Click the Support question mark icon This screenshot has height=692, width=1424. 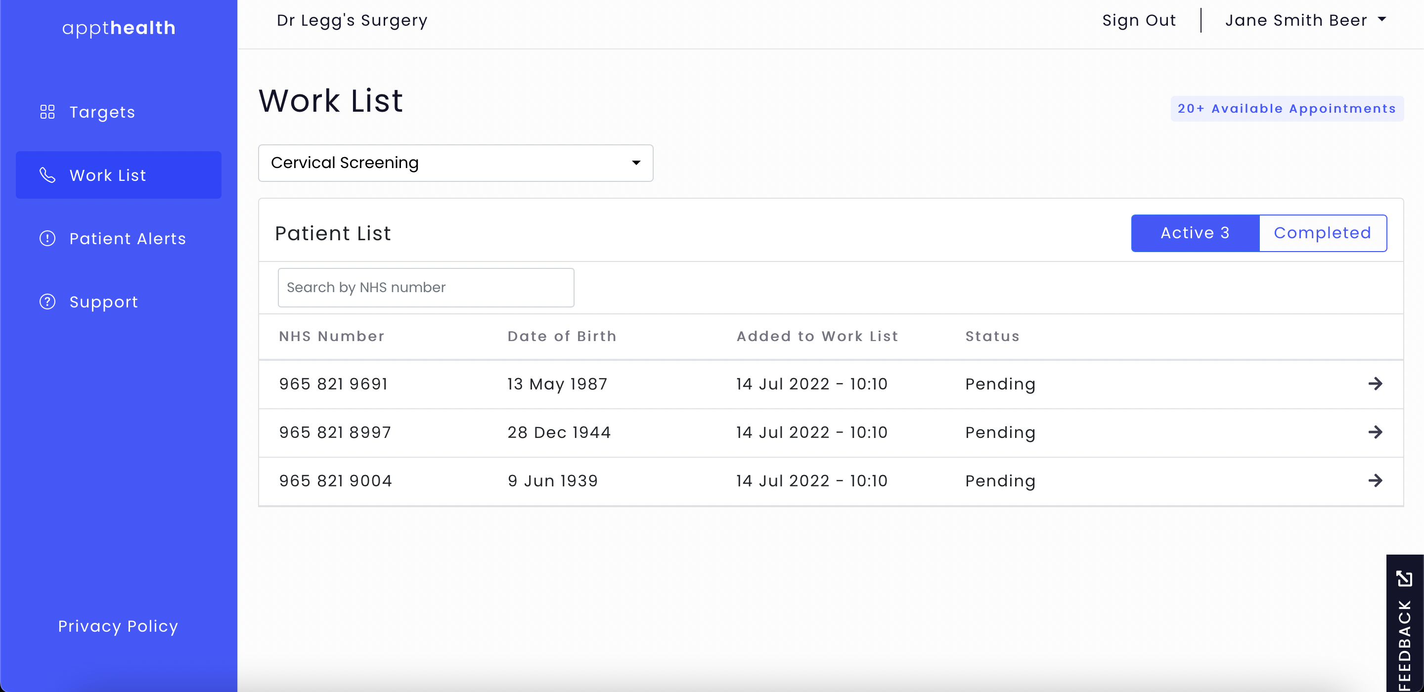pos(47,302)
